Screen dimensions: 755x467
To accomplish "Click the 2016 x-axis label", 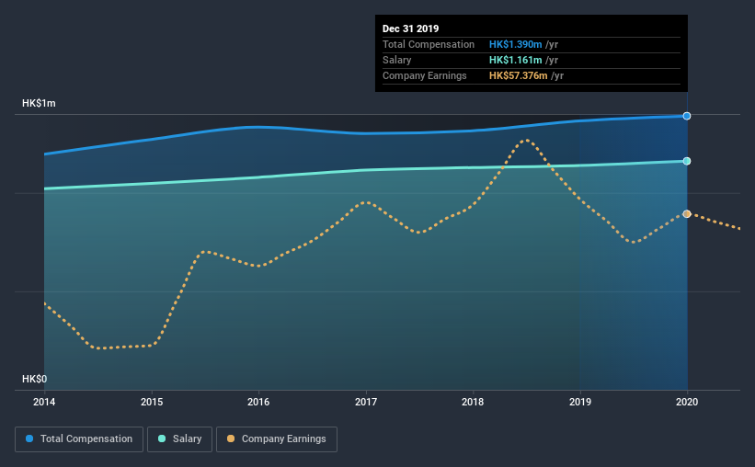I will [258, 402].
